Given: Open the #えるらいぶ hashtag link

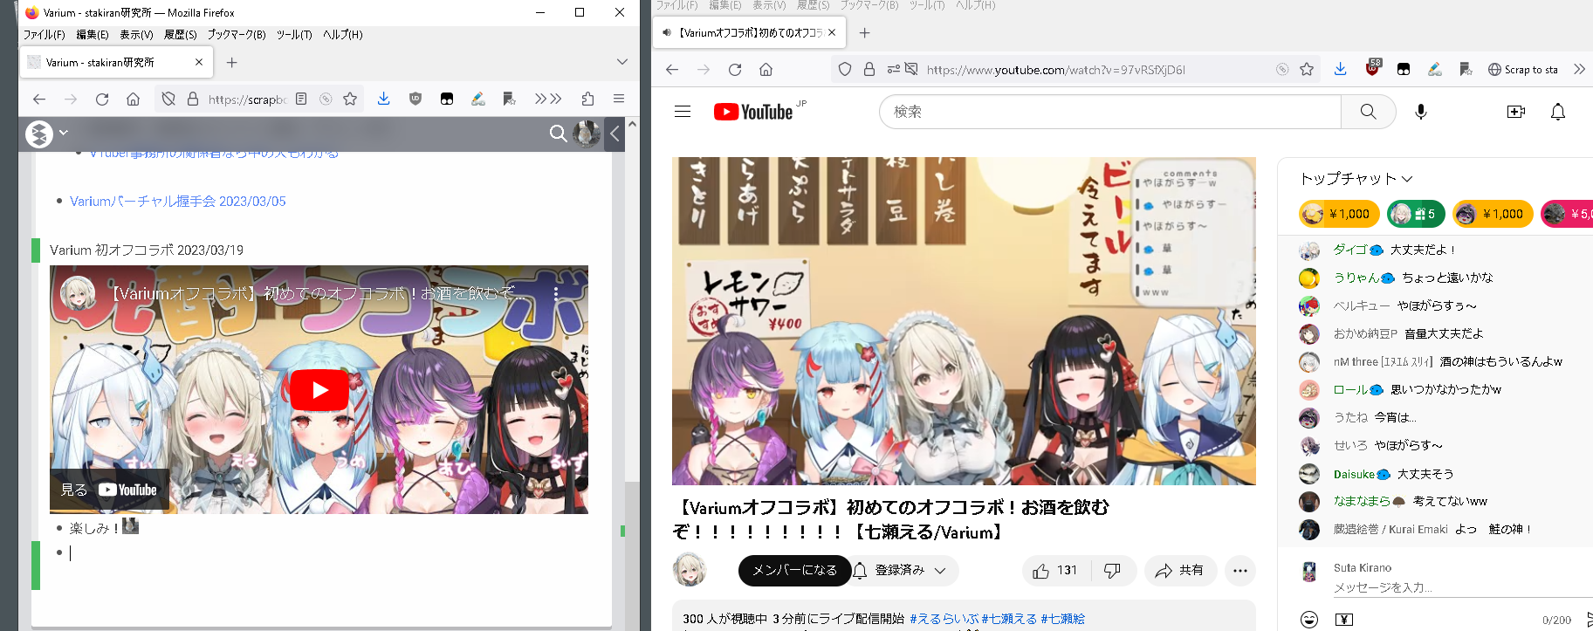Looking at the screenshot, I should [944, 619].
